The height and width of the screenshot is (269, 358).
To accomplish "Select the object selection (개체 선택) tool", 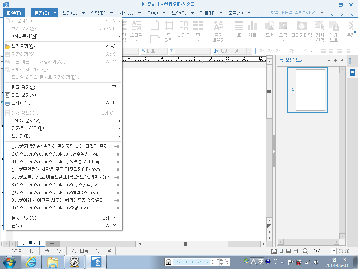I will point(320,31).
